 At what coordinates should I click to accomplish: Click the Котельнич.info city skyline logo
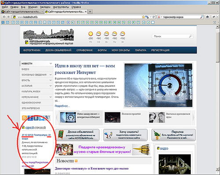tap(48, 37)
